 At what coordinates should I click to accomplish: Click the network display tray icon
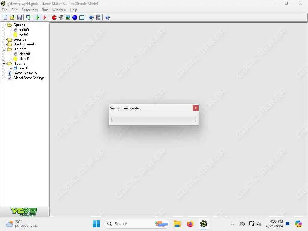pyautogui.click(x=252, y=224)
